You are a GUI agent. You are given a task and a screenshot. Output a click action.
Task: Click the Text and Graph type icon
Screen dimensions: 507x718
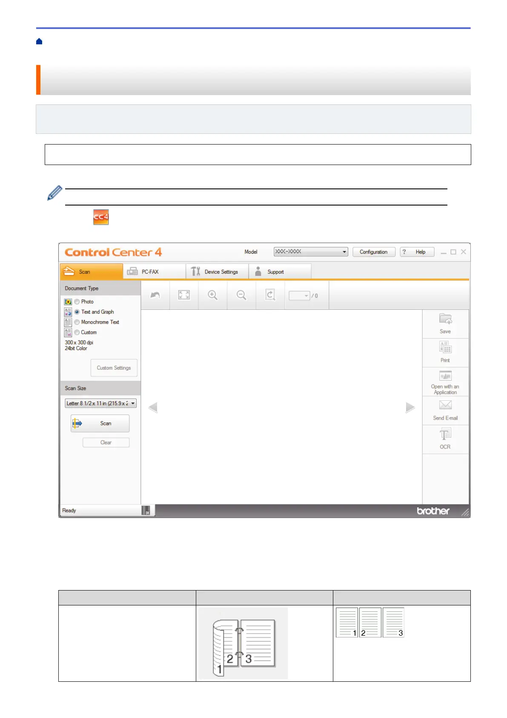click(68, 312)
